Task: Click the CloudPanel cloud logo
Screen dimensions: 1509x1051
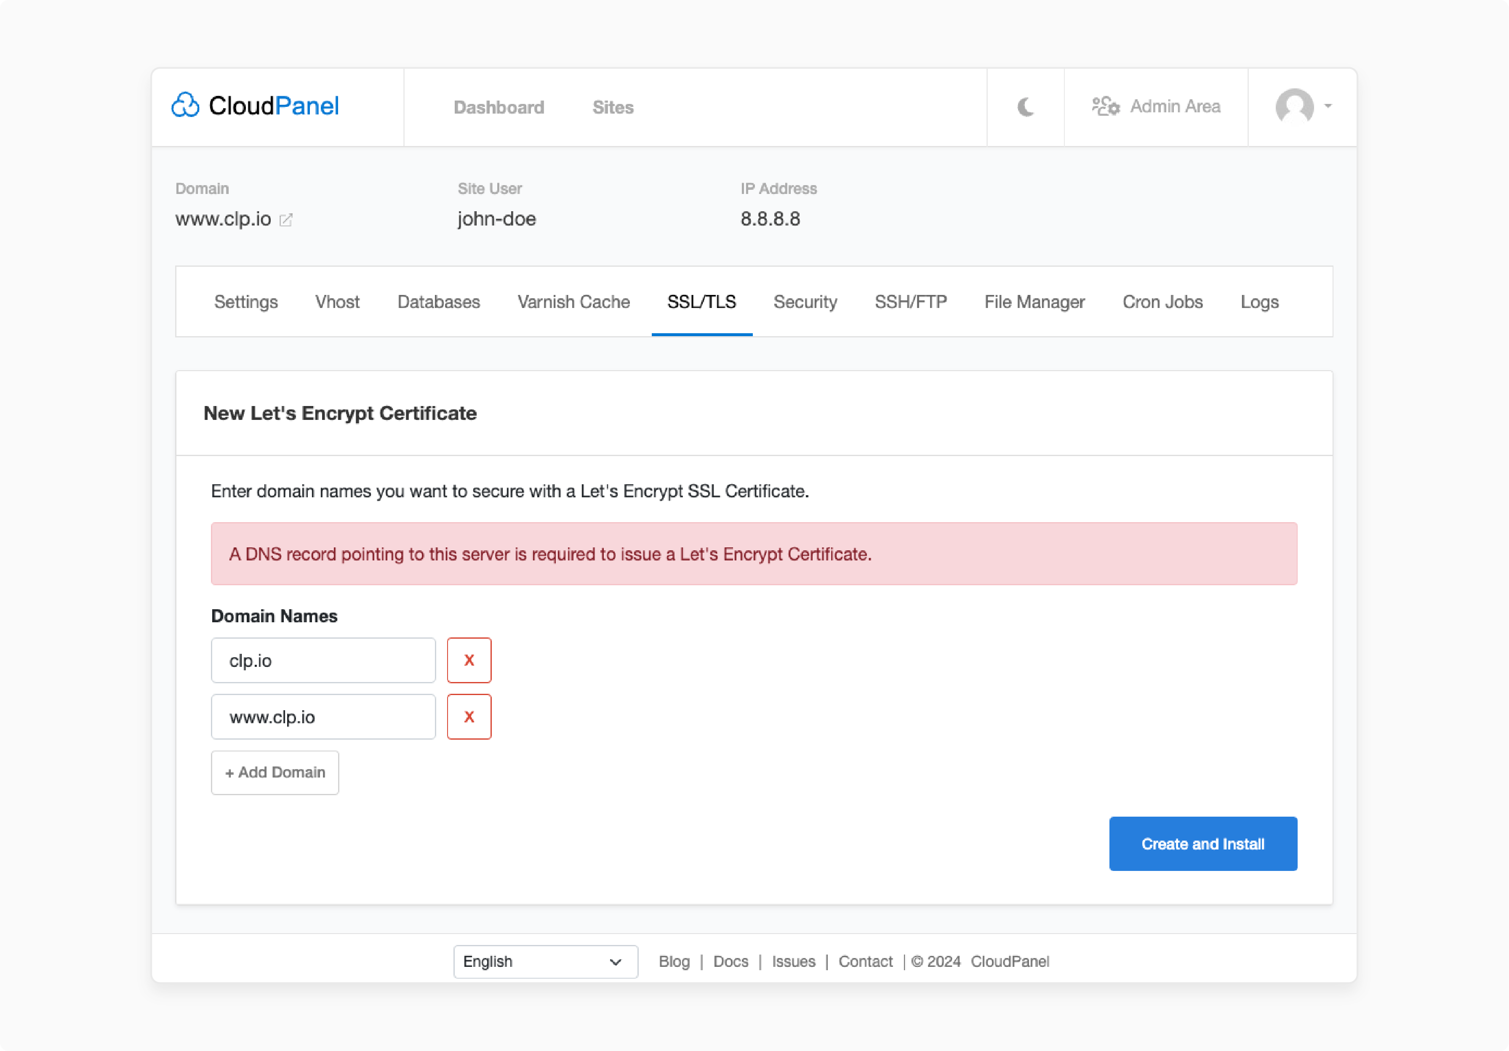Action: point(185,106)
